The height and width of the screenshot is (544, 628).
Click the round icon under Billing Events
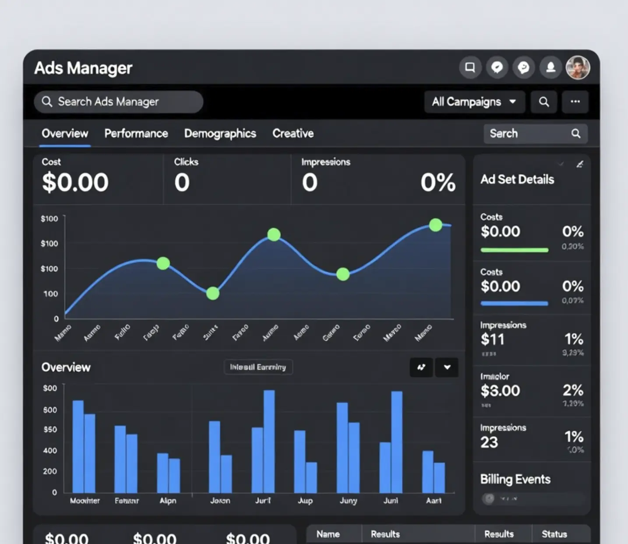tap(489, 498)
